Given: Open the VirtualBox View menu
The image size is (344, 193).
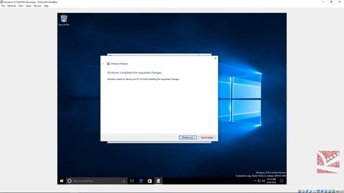Looking at the screenshot, I should click(x=21, y=6).
